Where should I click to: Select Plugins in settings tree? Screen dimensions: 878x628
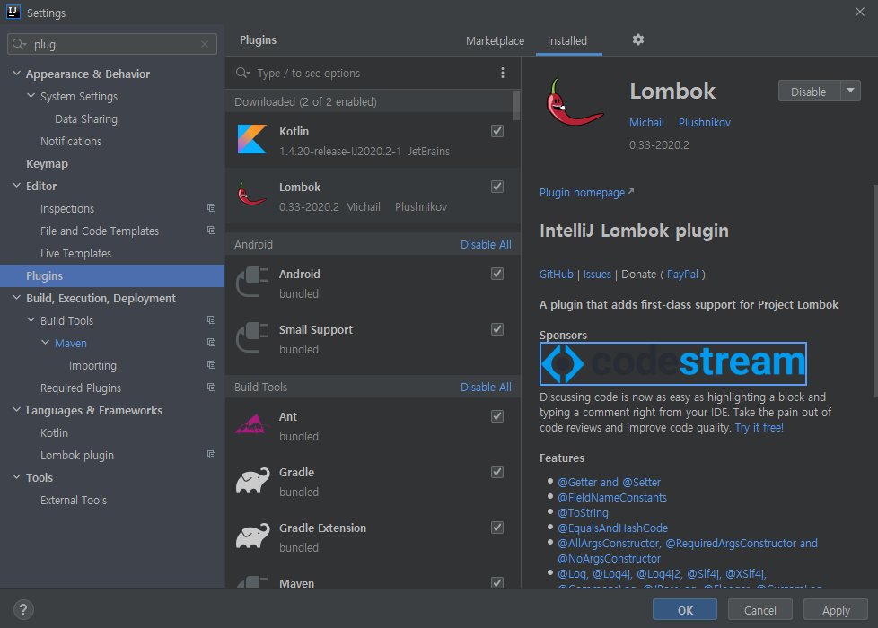click(112, 276)
